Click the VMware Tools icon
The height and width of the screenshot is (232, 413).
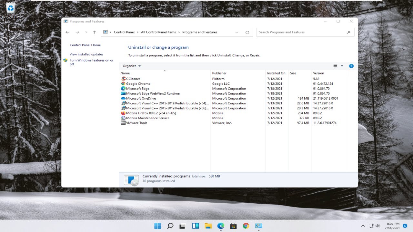click(x=123, y=123)
